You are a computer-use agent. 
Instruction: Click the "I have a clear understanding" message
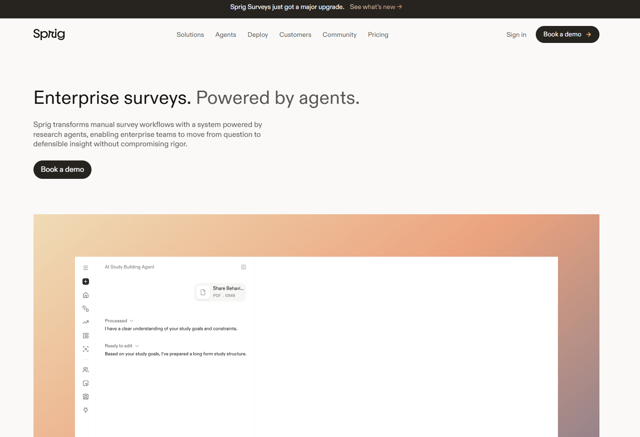coord(171,328)
